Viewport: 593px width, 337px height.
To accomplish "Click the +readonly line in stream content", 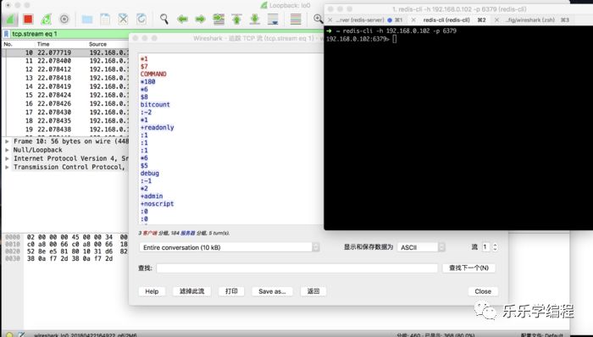I will click(157, 127).
